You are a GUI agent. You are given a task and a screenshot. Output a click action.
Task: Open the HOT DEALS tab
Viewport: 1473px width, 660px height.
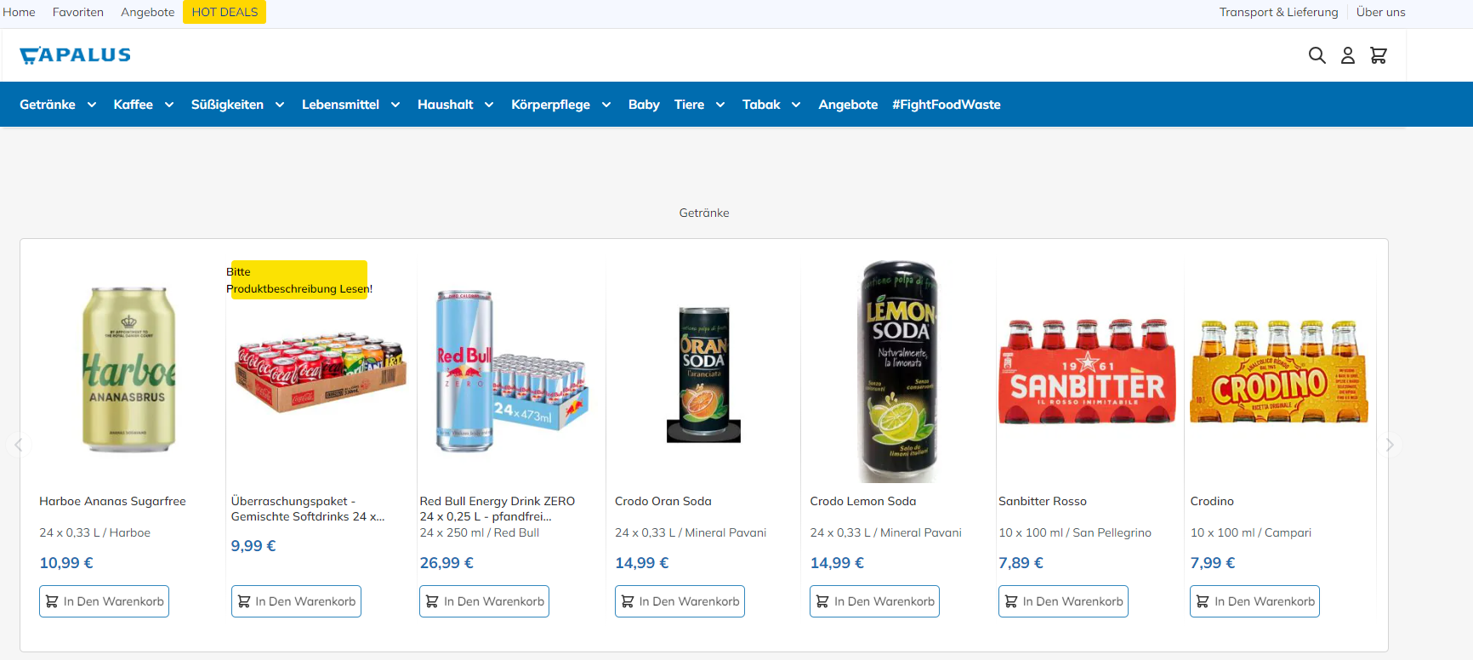pyautogui.click(x=225, y=12)
